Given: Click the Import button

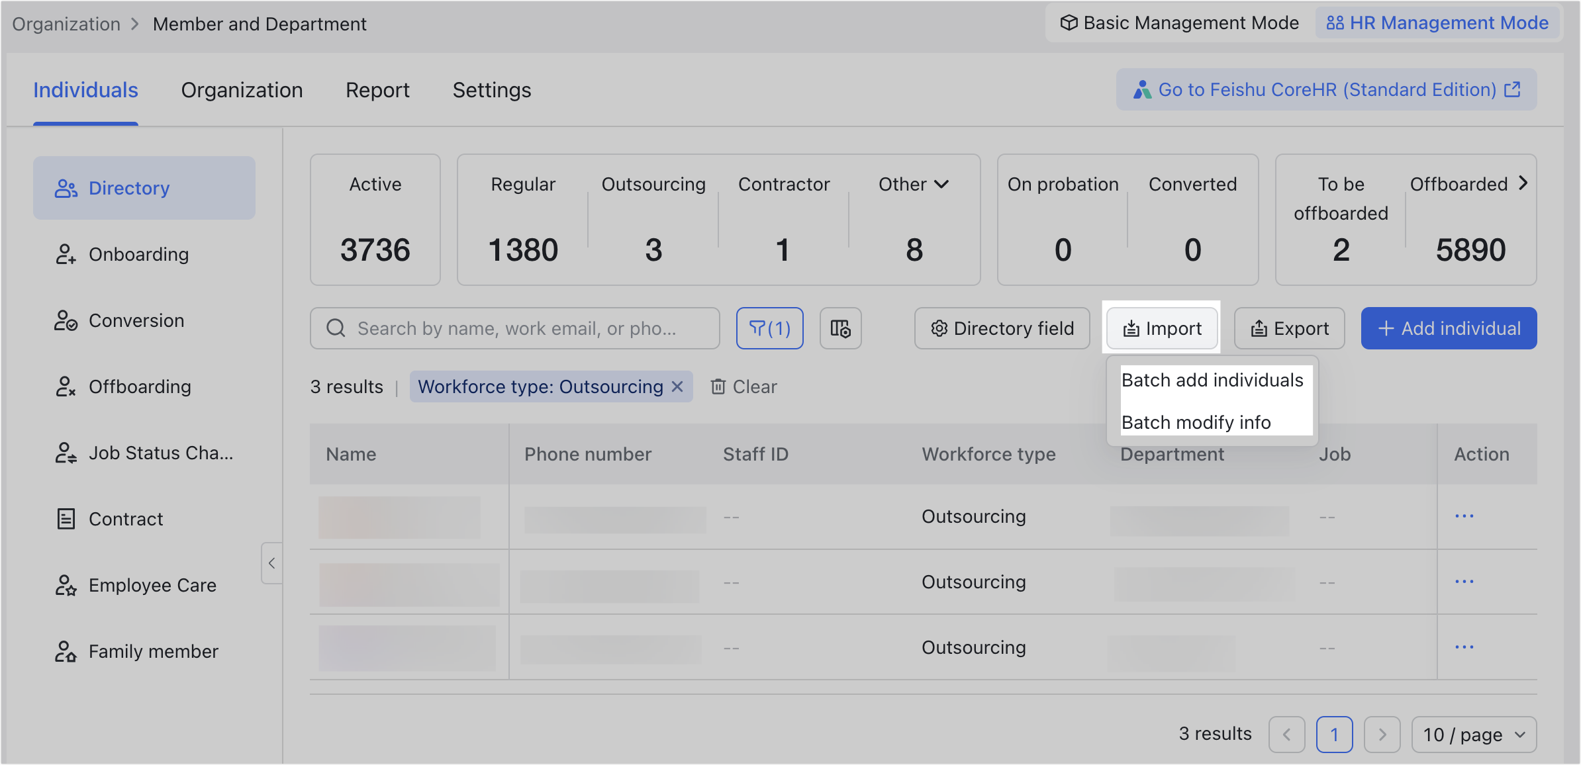Looking at the screenshot, I should click(1162, 328).
